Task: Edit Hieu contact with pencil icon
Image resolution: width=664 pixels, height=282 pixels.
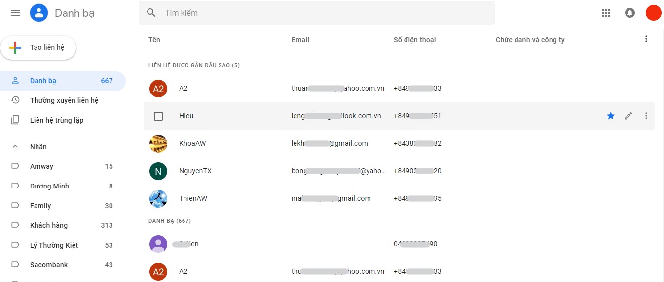Action: pos(628,116)
